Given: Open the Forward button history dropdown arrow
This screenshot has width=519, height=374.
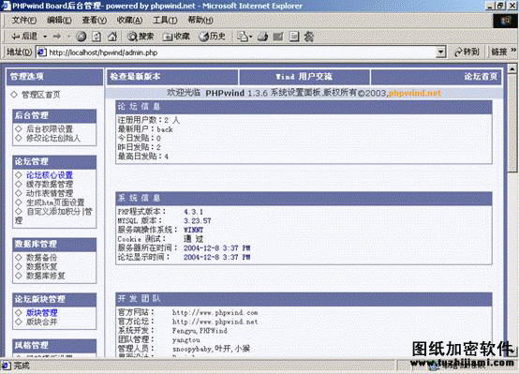Looking at the screenshot, I should [x=68, y=37].
